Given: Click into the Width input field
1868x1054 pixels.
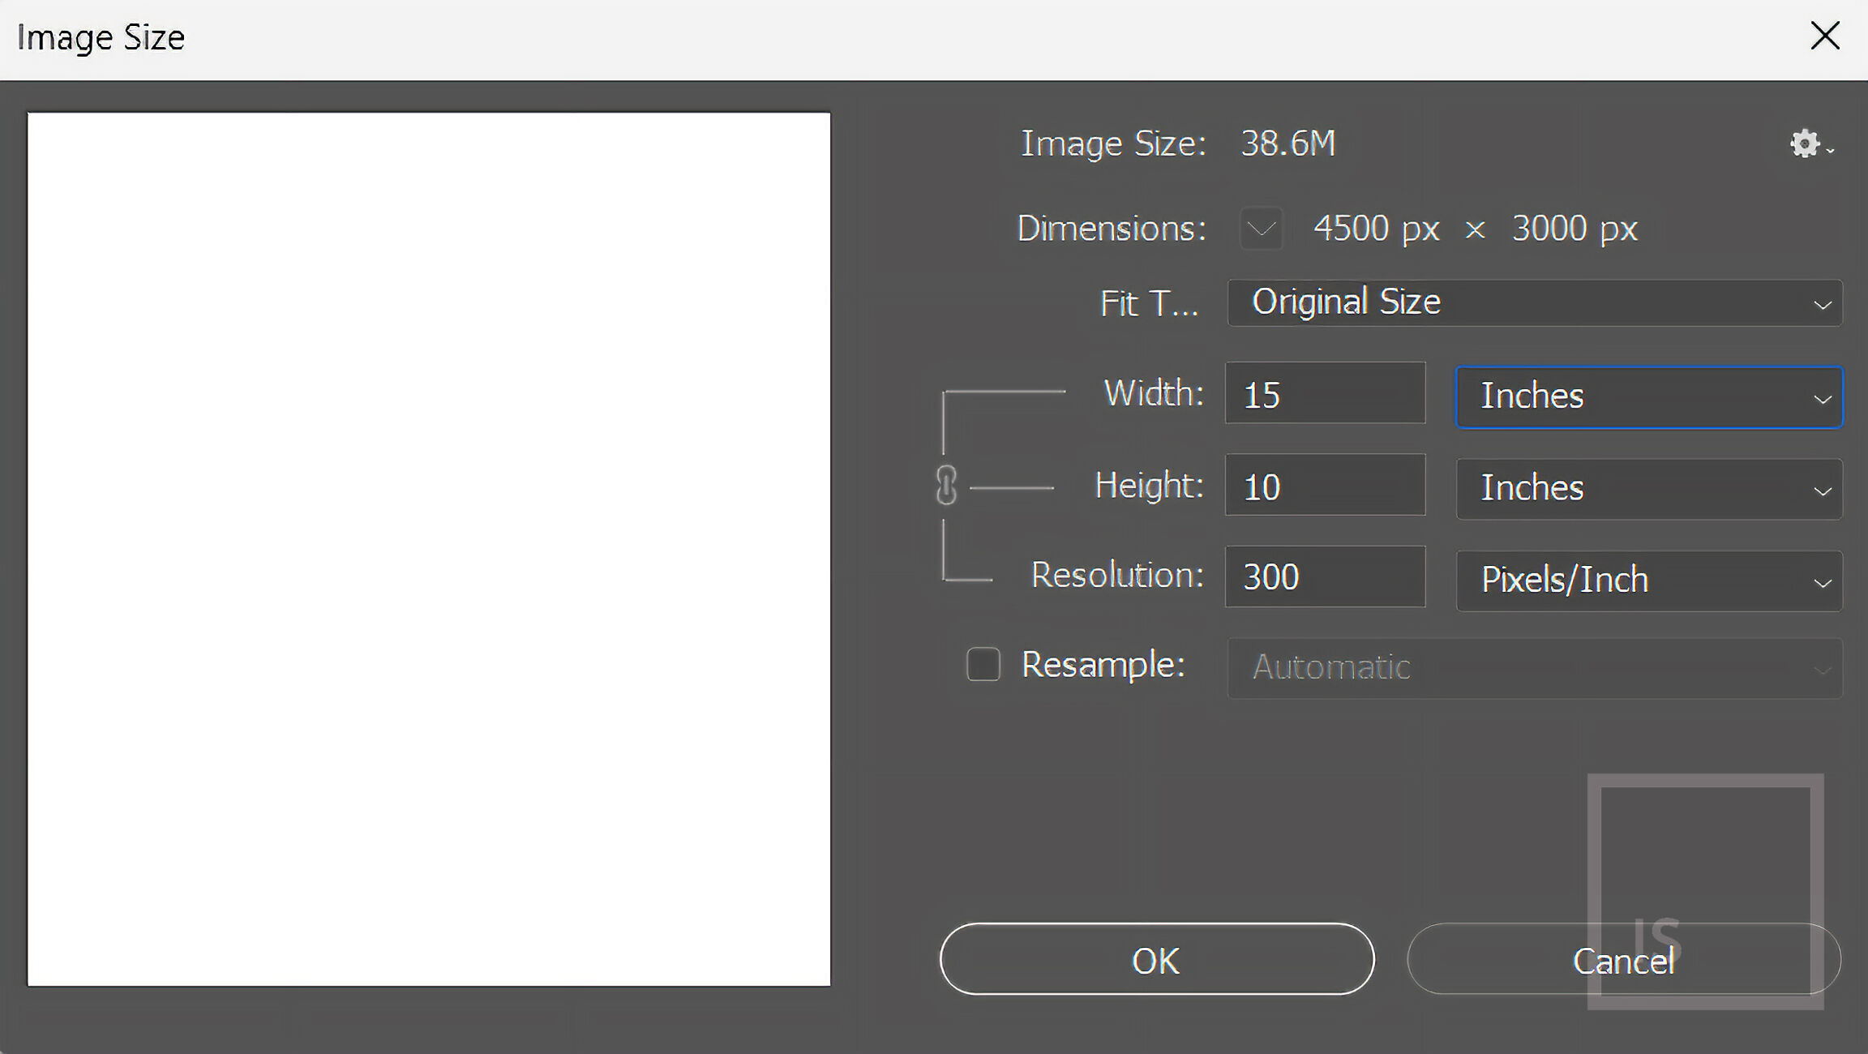Looking at the screenshot, I should pos(1325,394).
